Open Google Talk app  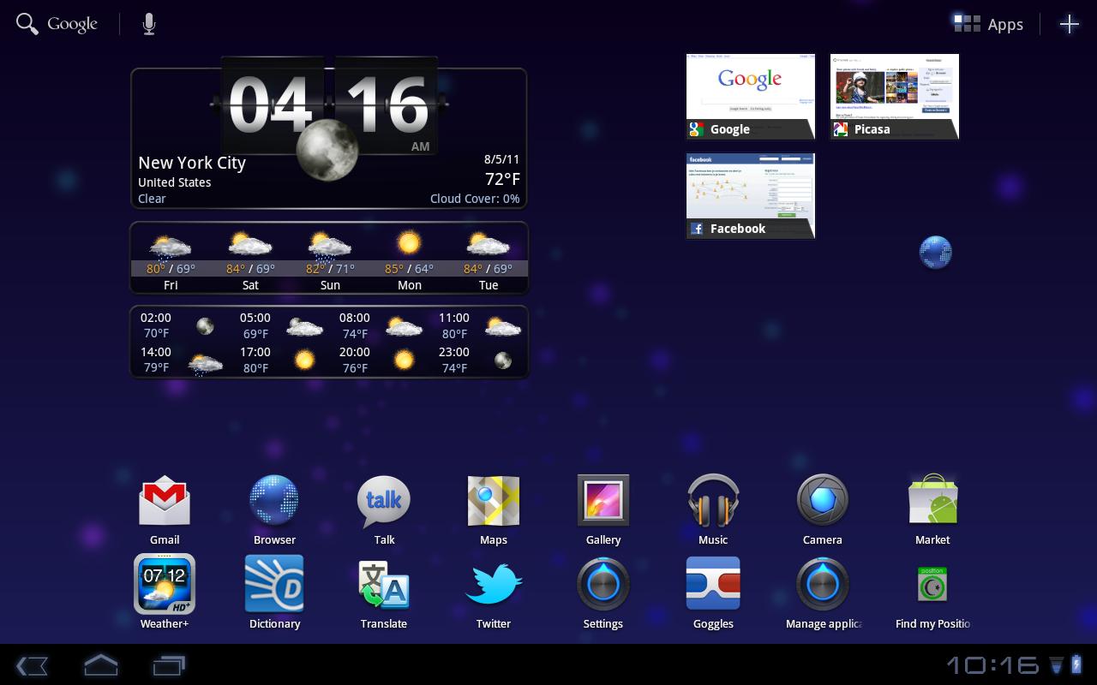384,510
